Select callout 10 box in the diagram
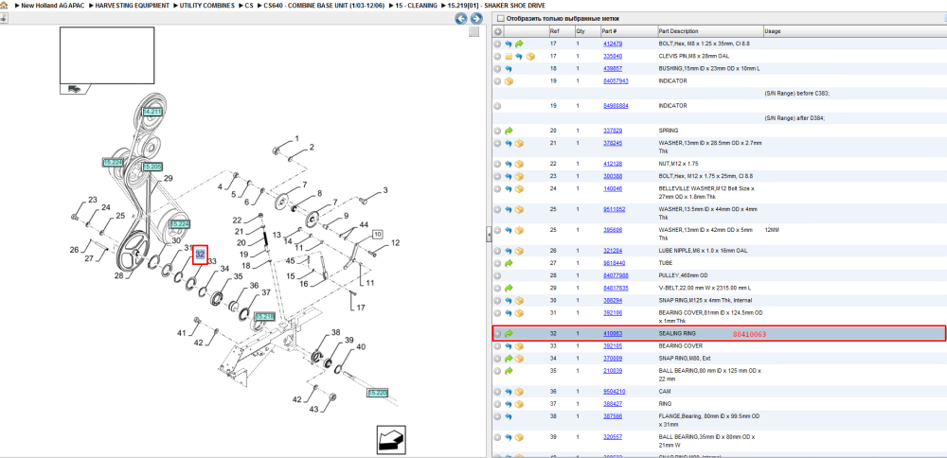The height and width of the screenshot is (458, 947). tap(378, 234)
